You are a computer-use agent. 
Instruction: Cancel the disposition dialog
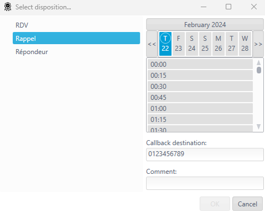tap(247, 204)
